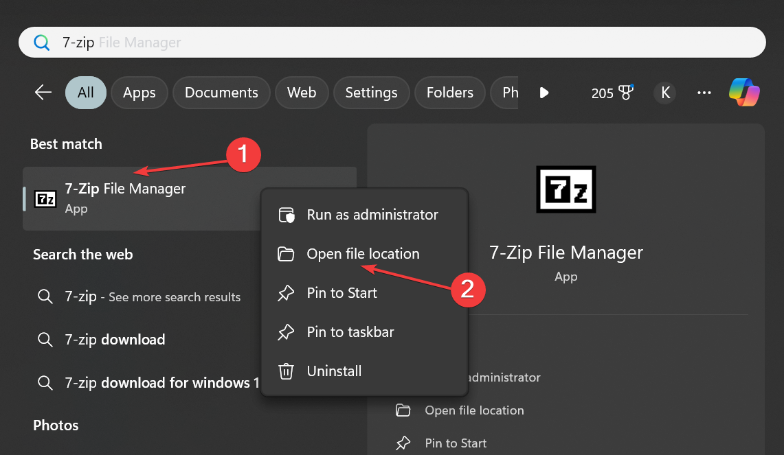Click the folder icon in the context menu
Screen dimensions: 784x455
(x=286, y=254)
